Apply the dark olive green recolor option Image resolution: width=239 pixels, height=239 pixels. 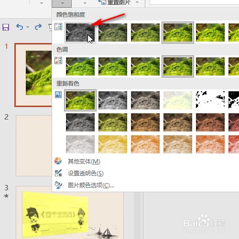113,122
